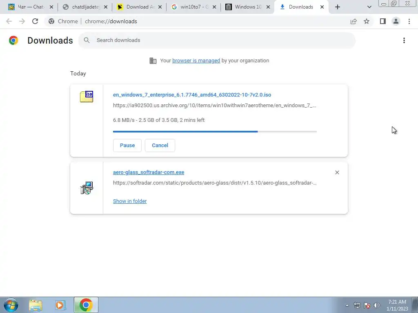Close the Windows 10 tab

(x=269, y=7)
